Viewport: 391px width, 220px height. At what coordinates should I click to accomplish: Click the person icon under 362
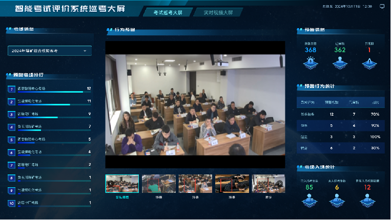click(339, 62)
